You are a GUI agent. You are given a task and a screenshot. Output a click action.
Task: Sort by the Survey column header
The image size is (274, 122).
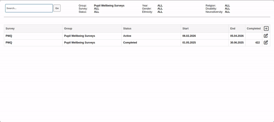(x=10, y=29)
